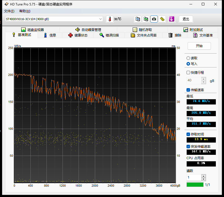This screenshot has width=224, height=197.
Task: Increase the 快捷行程 gB value spinner
Action: (203, 79)
